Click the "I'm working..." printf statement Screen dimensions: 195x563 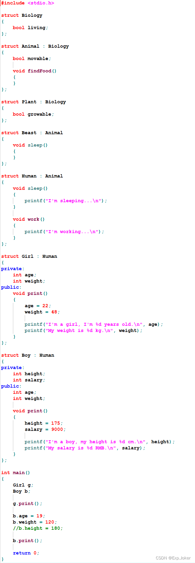click(x=64, y=232)
